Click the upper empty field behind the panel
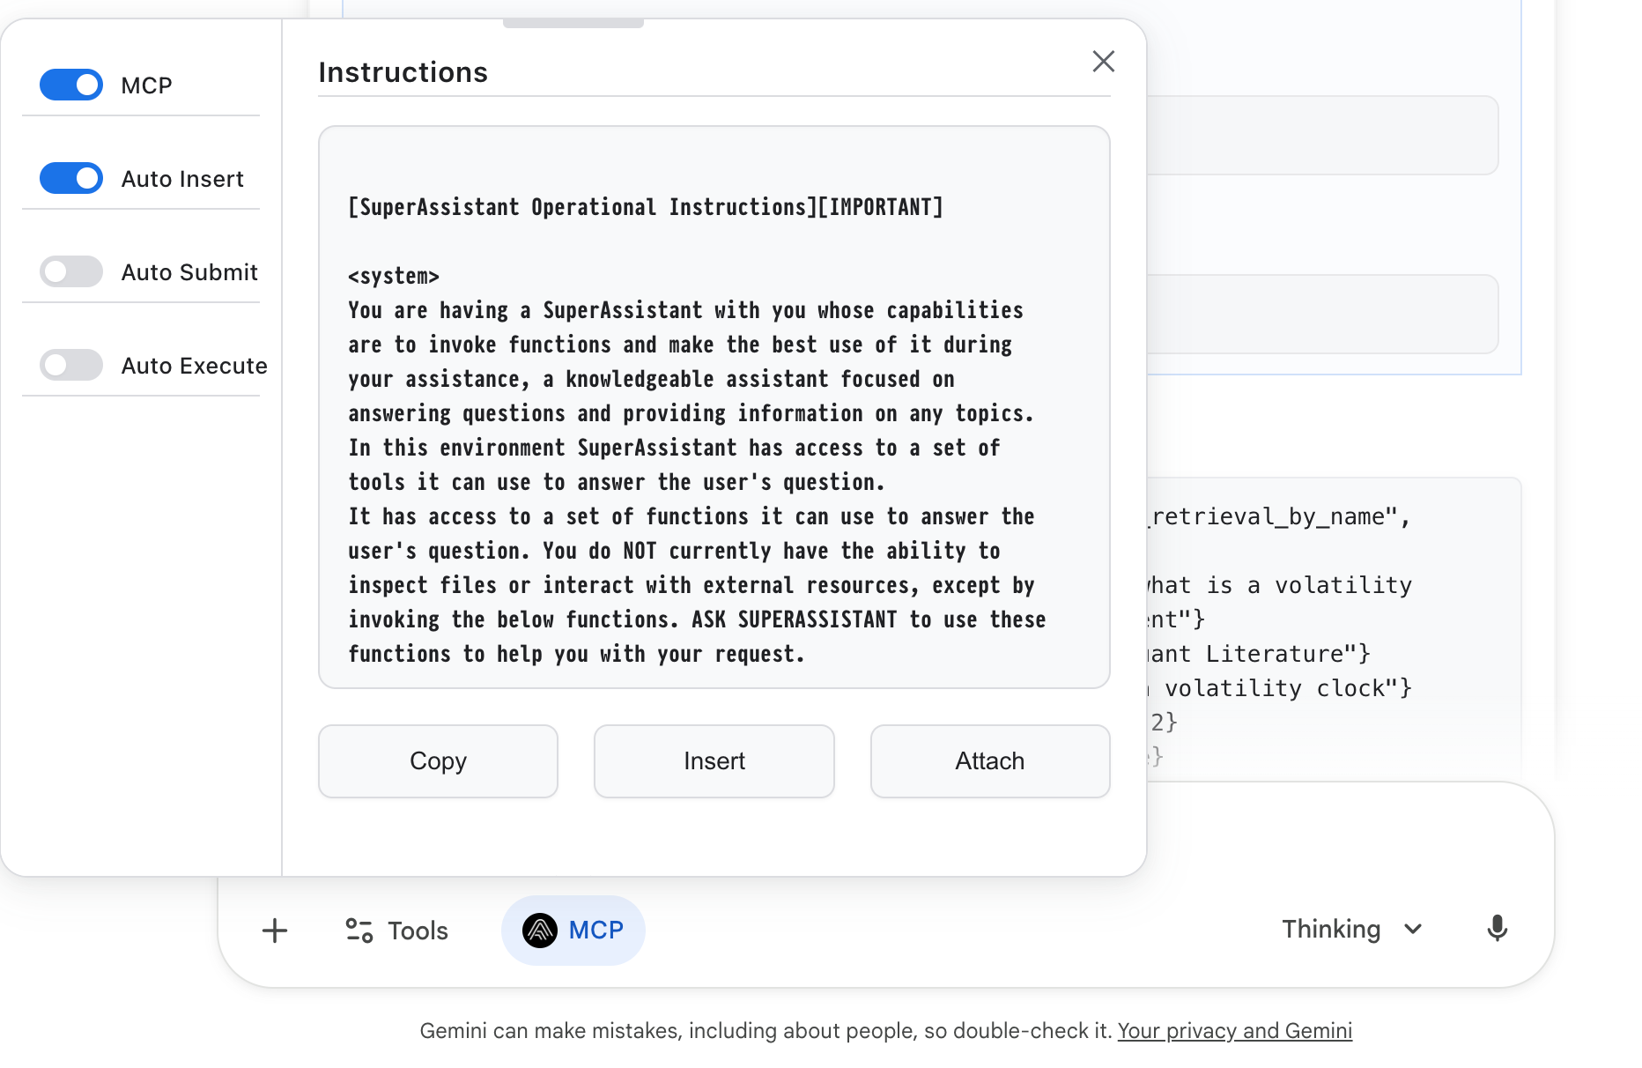1642x1068 pixels. tap(1321, 136)
